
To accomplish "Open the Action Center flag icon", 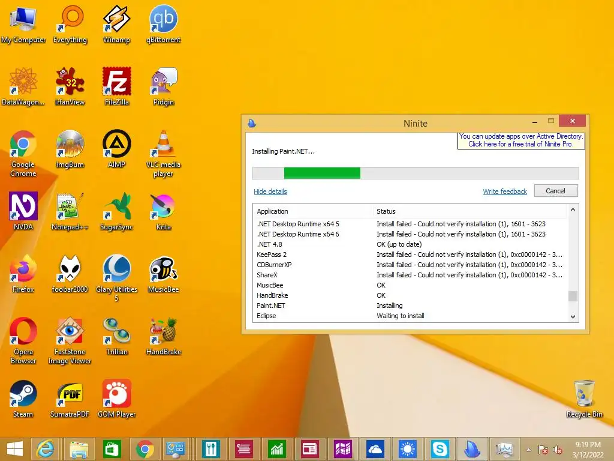I will pyautogui.click(x=543, y=450).
